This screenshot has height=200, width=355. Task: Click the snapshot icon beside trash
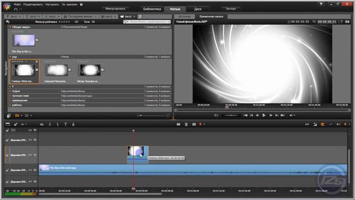click(x=194, y=124)
